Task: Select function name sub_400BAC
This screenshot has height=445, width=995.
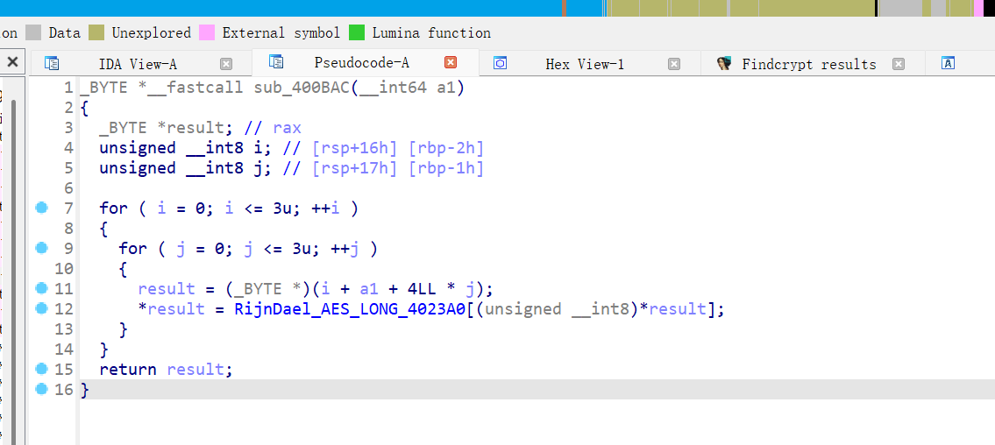Action: coord(302,88)
